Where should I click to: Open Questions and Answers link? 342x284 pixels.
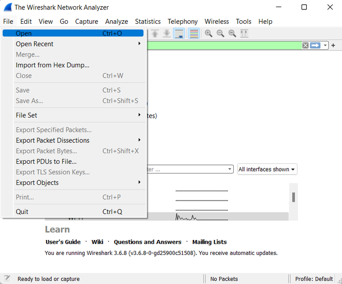point(148,242)
